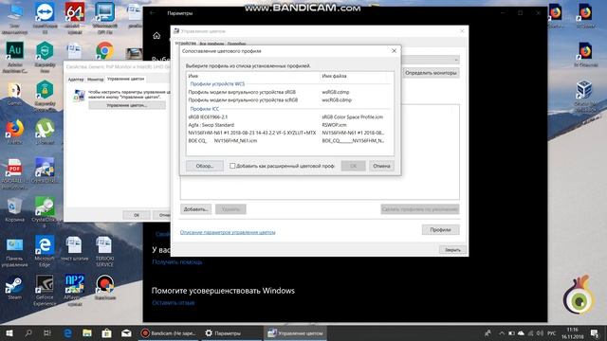The image size is (607, 341).
Task: Open the red PDF file on the desktop
Action: pyautogui.click(x=14, y=169)
